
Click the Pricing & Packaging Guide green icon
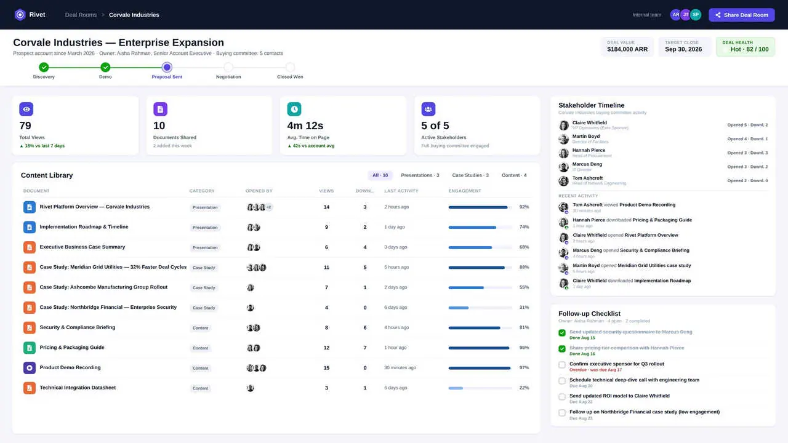click(30, 348)
